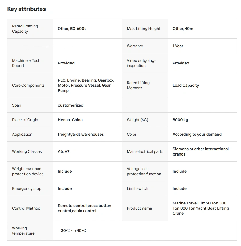
Task: Select the According to your demand value
Action: 197,134
